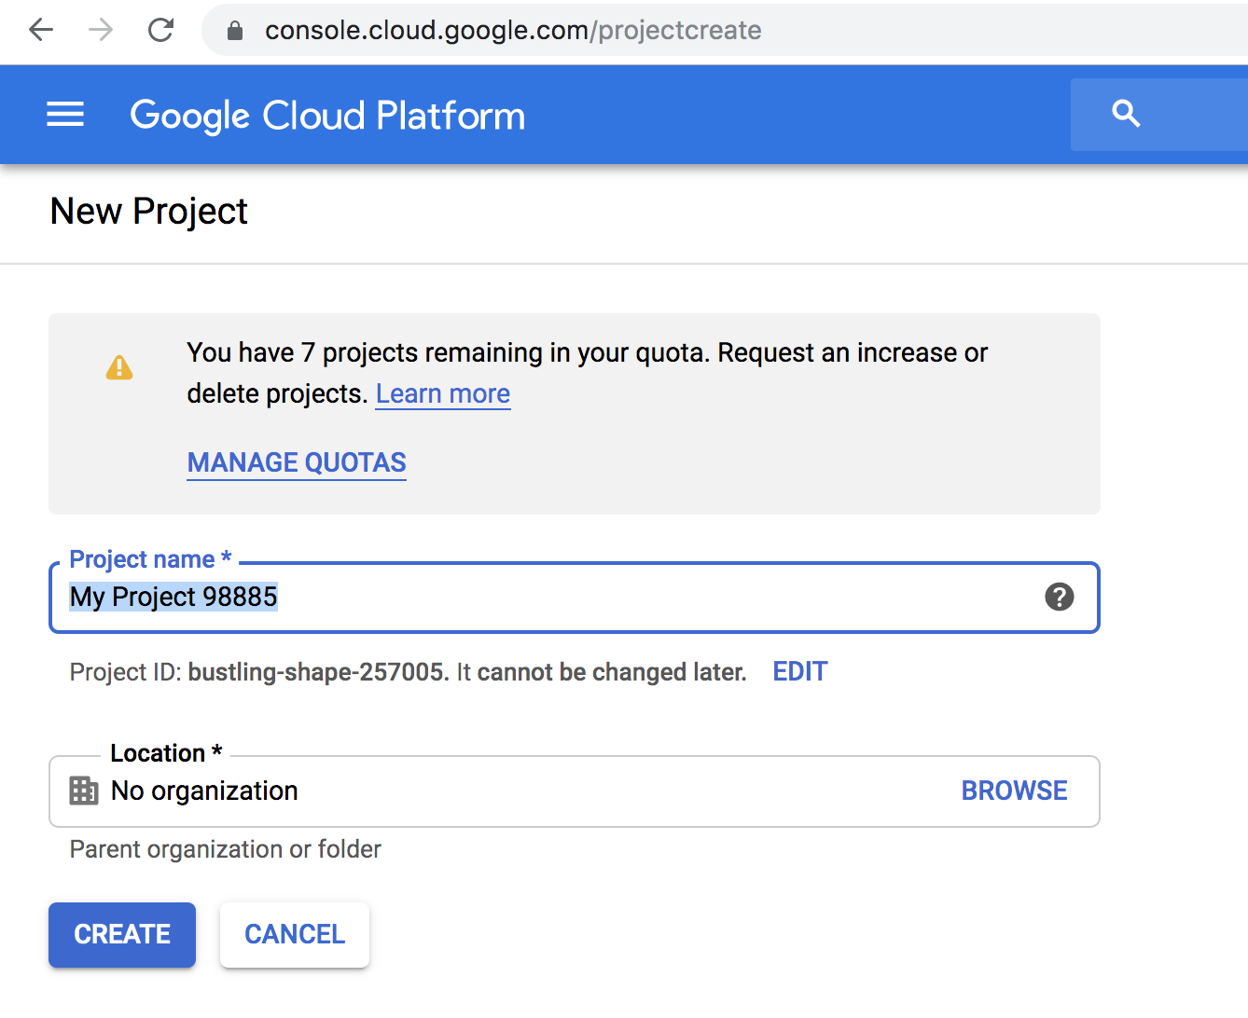
Task: Click the browser back arrow
Action: coord(41,31)
